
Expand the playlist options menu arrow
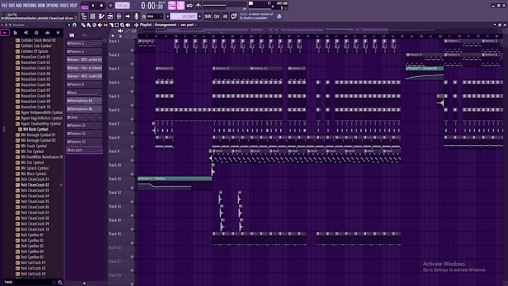(69, 25)
